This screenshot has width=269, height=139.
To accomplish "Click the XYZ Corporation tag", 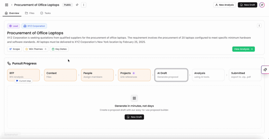I will point(34,26).
